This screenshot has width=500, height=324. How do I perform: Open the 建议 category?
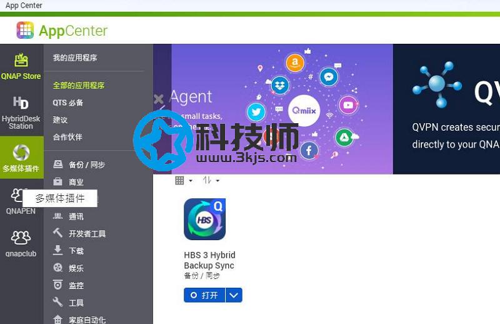pos(60,119)
